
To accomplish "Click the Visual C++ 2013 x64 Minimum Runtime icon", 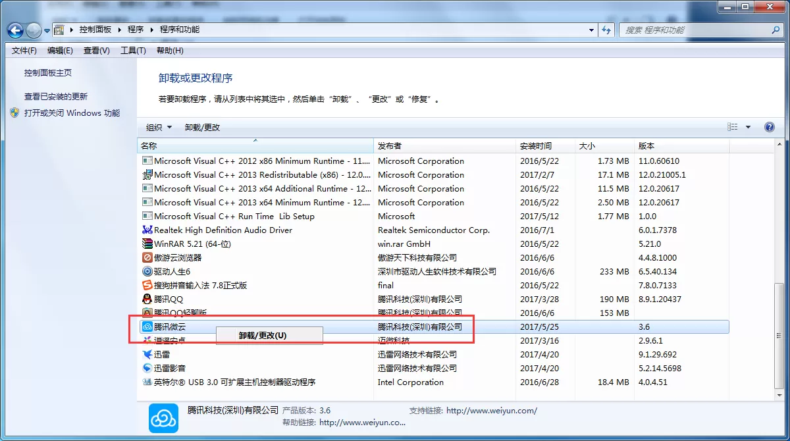I will [x=147, y=202].
